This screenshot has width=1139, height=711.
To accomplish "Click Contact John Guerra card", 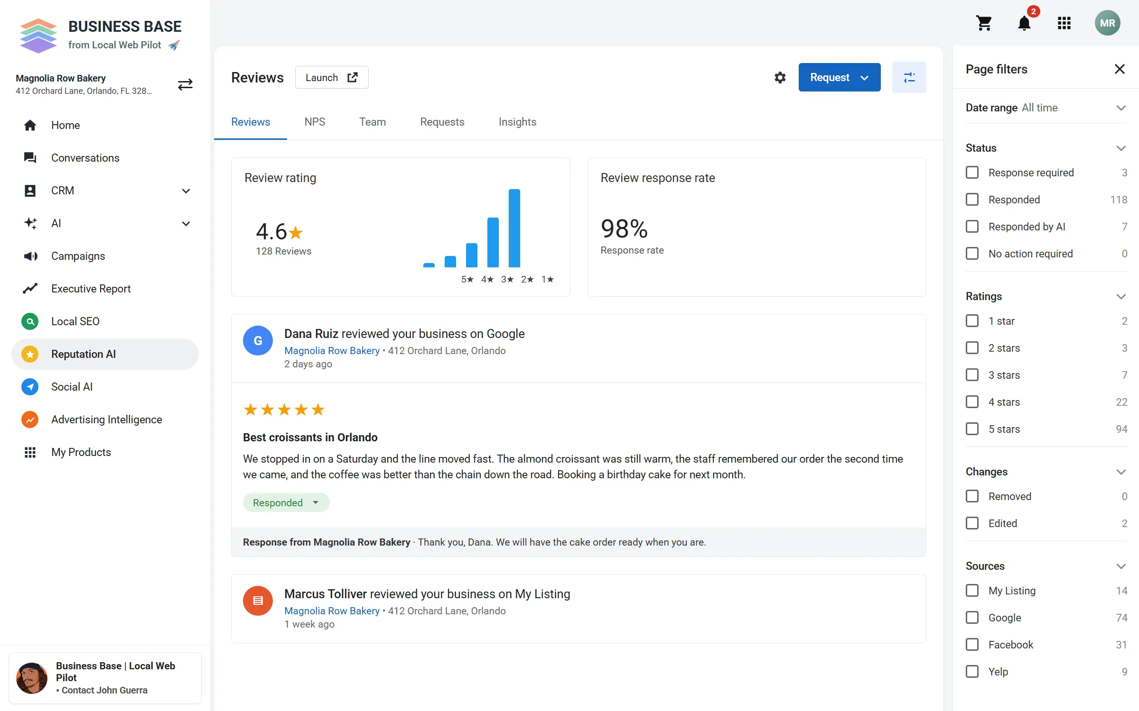I will 105,678.
